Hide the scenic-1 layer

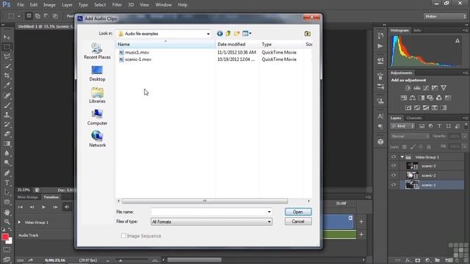[394, 185]
